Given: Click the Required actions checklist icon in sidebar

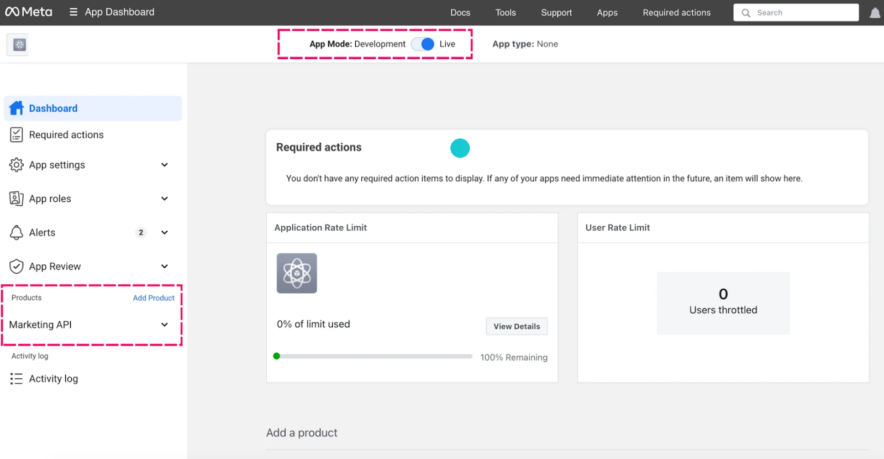Looking at the screenshot, I should [x=17, y=134].
